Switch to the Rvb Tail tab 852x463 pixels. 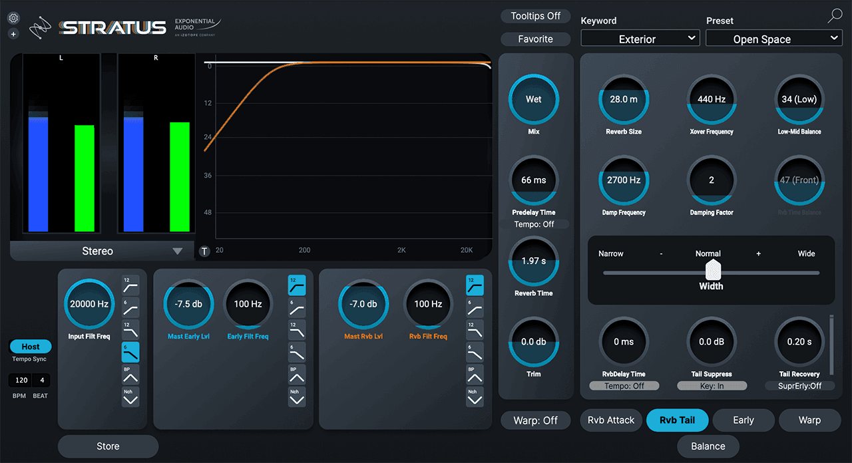(x=677, y=420)
